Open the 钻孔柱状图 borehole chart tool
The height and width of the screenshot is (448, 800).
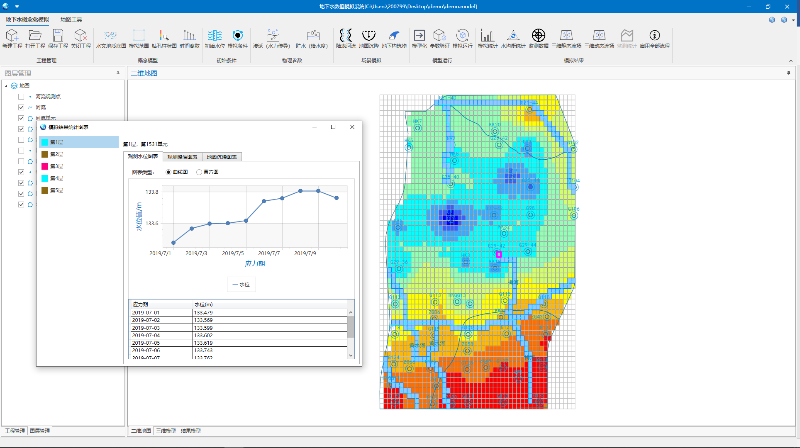click(164, 36)
